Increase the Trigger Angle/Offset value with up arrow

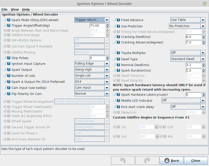coord(108,24)
